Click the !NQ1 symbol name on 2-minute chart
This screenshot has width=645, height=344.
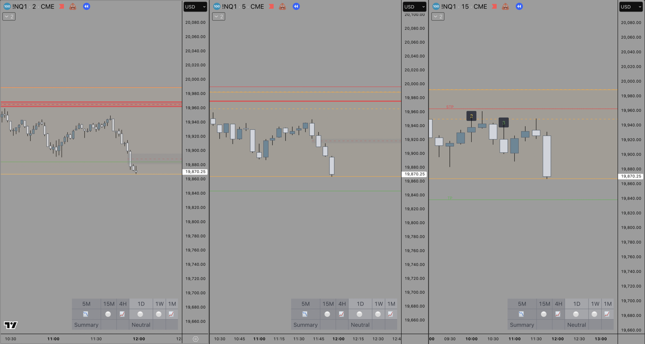pos(20,7)
